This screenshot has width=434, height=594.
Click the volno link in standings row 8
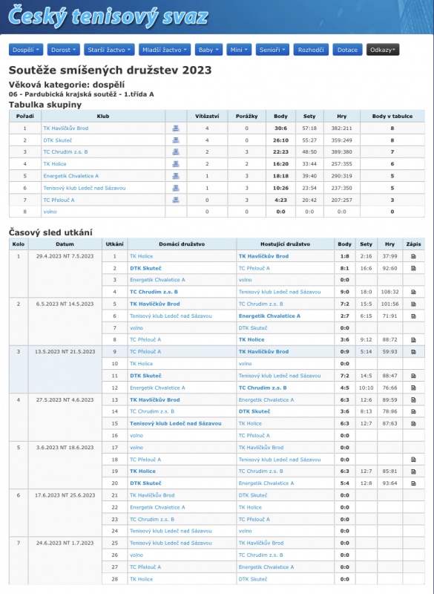[x=50, y=212]
